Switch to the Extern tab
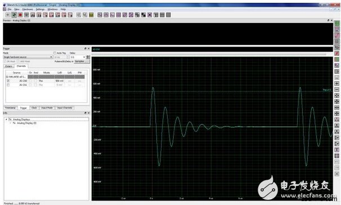This screenshot has height=205, width=341. pyautogui.click(x=8, y=66)
